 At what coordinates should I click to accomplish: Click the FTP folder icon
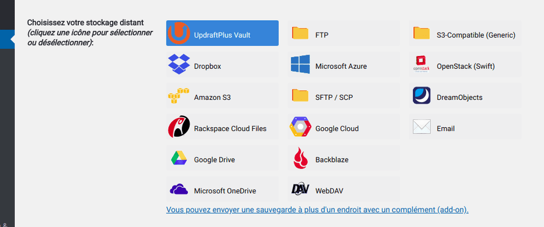click(x=300, y=34)
